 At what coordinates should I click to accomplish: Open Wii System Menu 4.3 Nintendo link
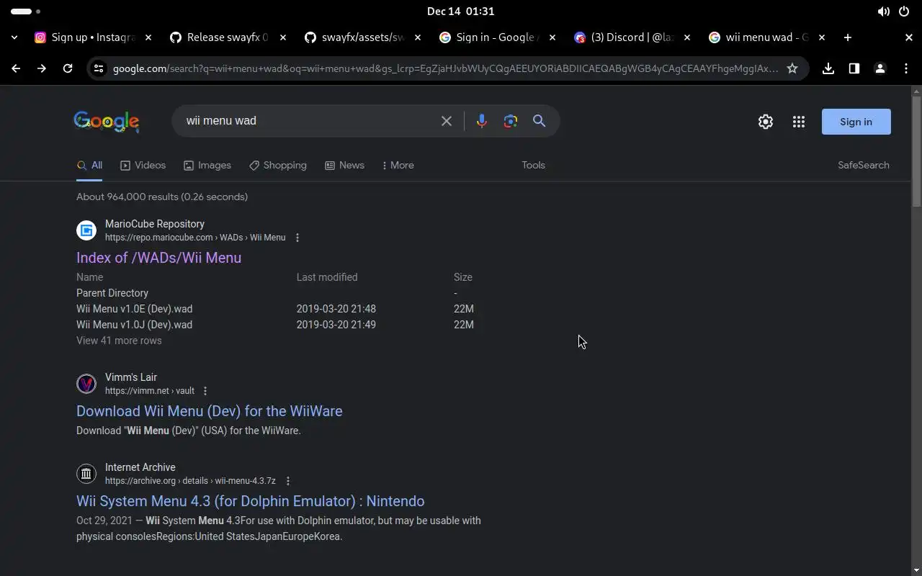(x=251, y=501)
